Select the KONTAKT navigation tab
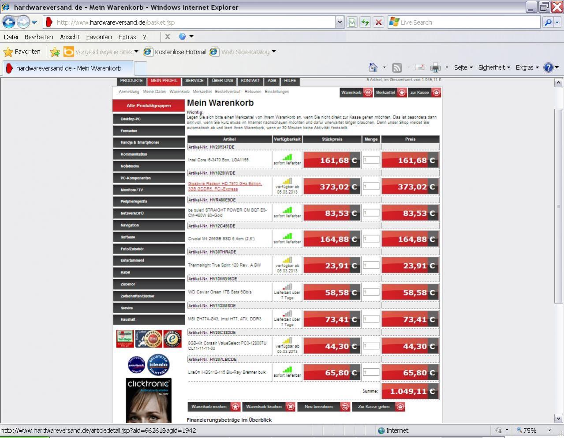The image size is (564, 438). point(250,81)
